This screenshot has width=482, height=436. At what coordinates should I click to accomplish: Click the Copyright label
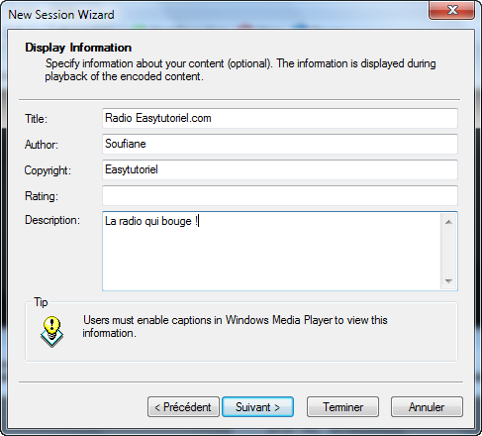(48, 170)
